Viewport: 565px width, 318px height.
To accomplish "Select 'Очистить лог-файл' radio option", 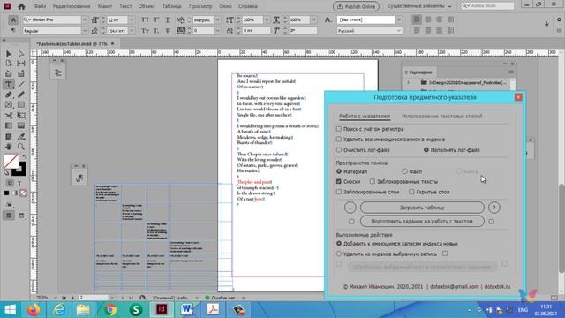I will (x=339, y=149).
